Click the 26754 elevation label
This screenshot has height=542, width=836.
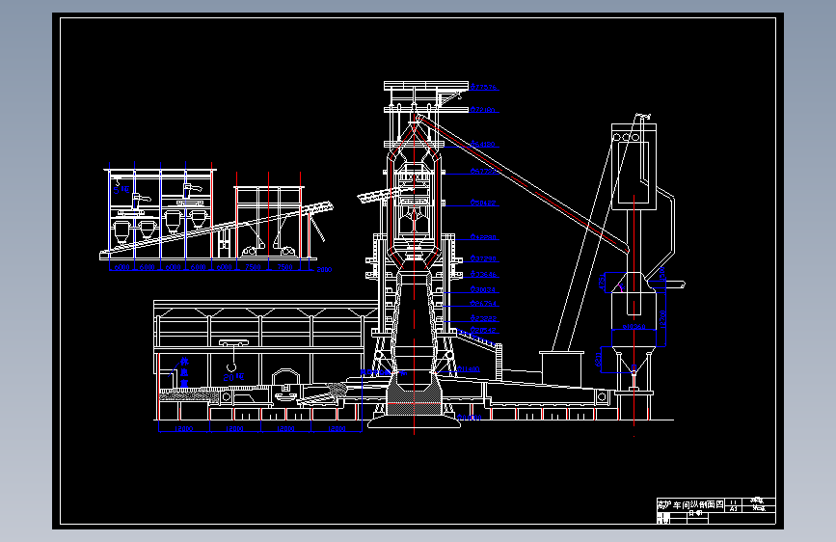(x=483, y=304)
